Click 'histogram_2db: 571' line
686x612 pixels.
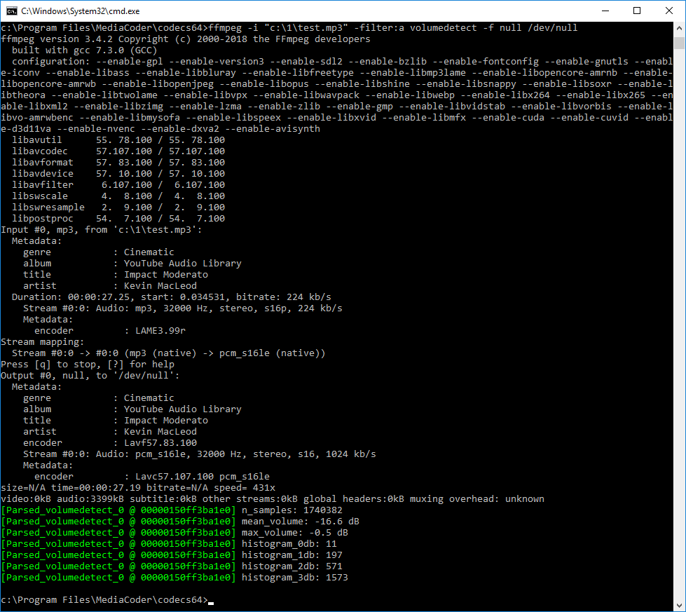(x=172, y=566)
